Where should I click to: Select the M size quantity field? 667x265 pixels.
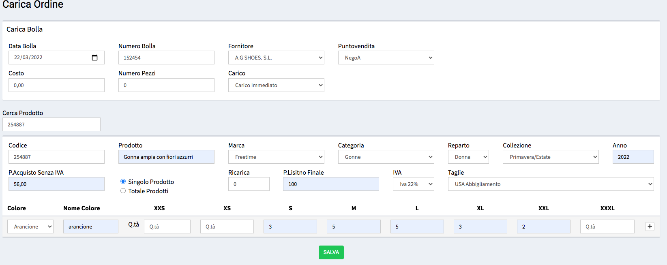tap(354, 227)
